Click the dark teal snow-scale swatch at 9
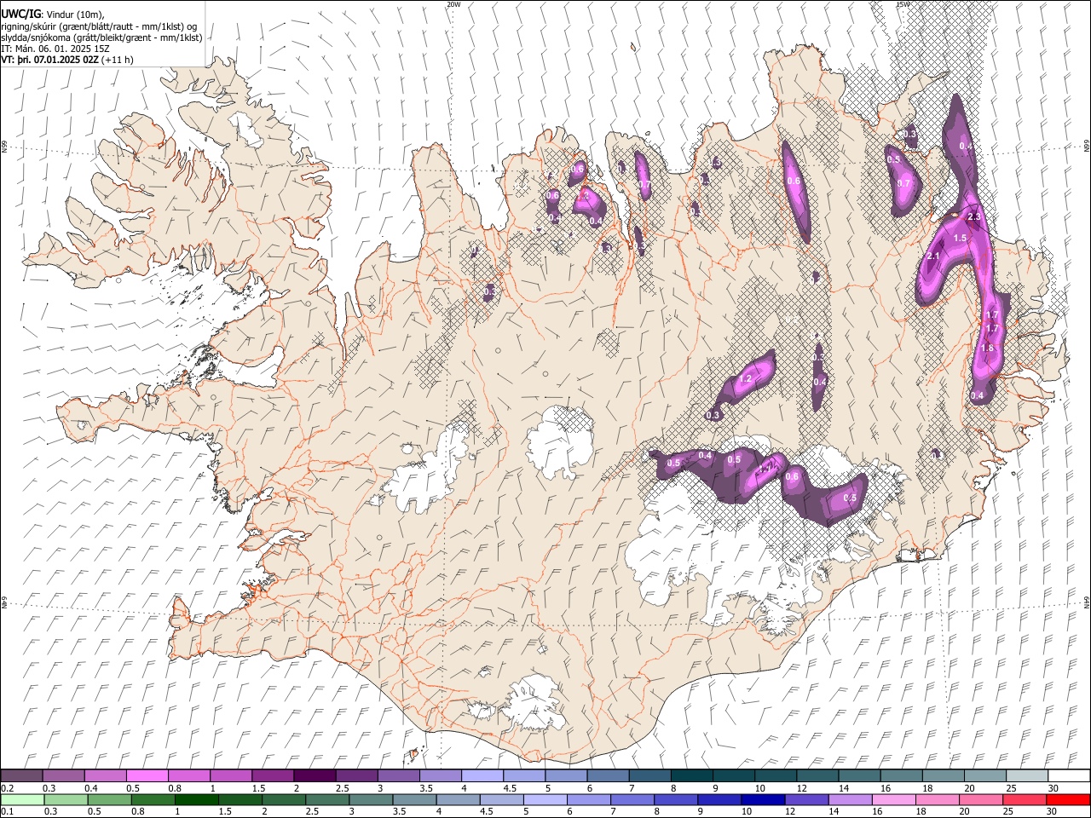 click(733, 776)
